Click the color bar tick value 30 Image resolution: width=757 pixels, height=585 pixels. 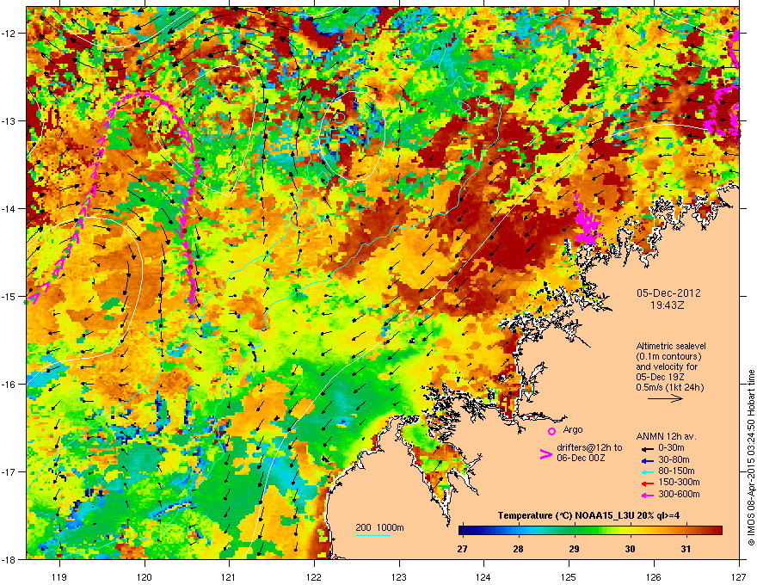(x=630, y=549)
